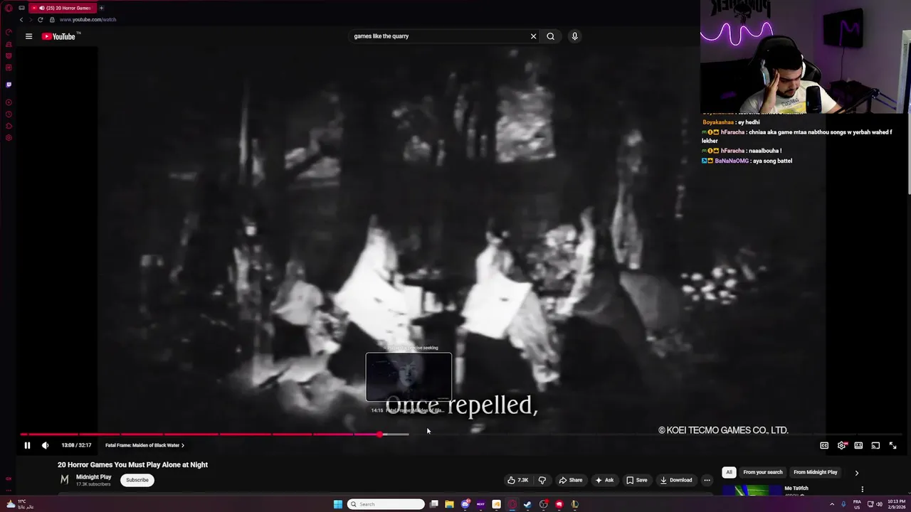Viewport: 911px width, 512px height.
Task: Select the 'From your search' chip
Action: (763, 472)
